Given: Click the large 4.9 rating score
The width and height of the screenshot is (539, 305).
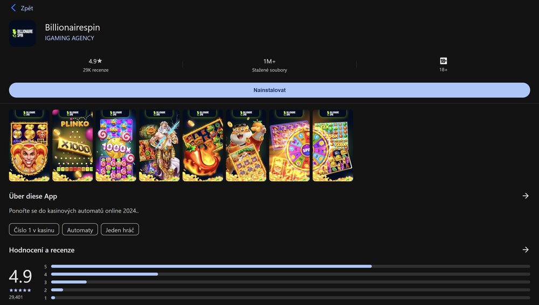Looking at the screenshot, I should (x=20, y=276).
